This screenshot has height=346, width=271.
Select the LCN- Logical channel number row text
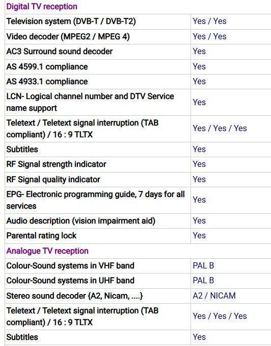[90, 102]
